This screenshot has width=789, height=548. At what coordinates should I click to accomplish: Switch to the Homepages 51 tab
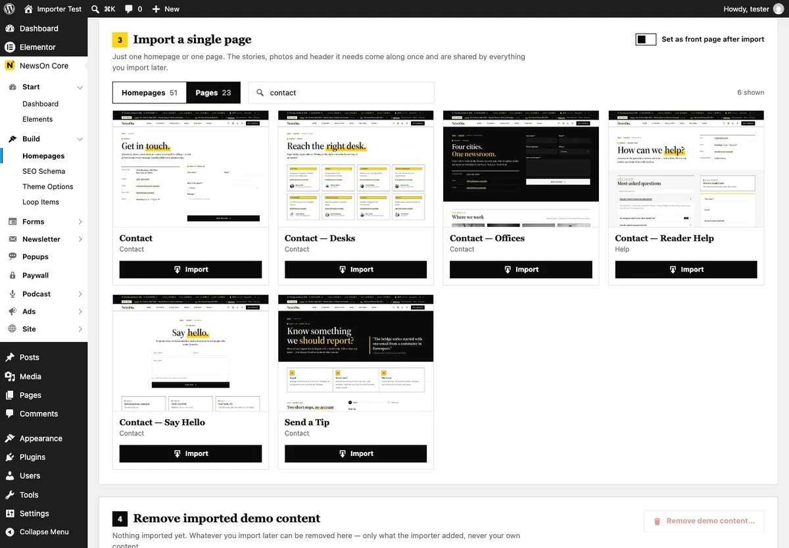(x=150, y=93)
